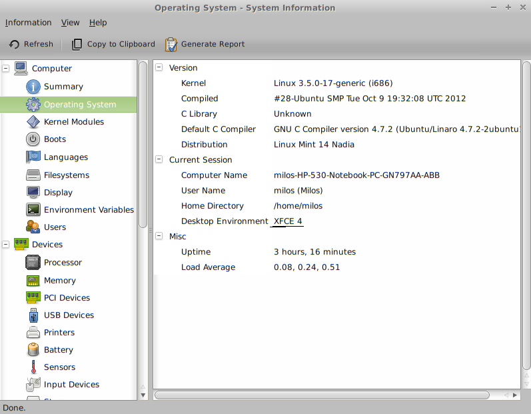Select the Kernel Modules icon
Image resolution: width=531 pixels, height=414 pixels.
pyautogui.click(x=33, y=122)
